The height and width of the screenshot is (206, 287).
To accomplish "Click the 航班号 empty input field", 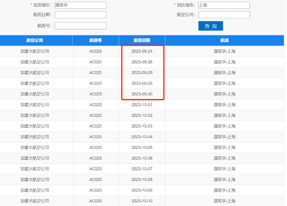I will [80, 26].
